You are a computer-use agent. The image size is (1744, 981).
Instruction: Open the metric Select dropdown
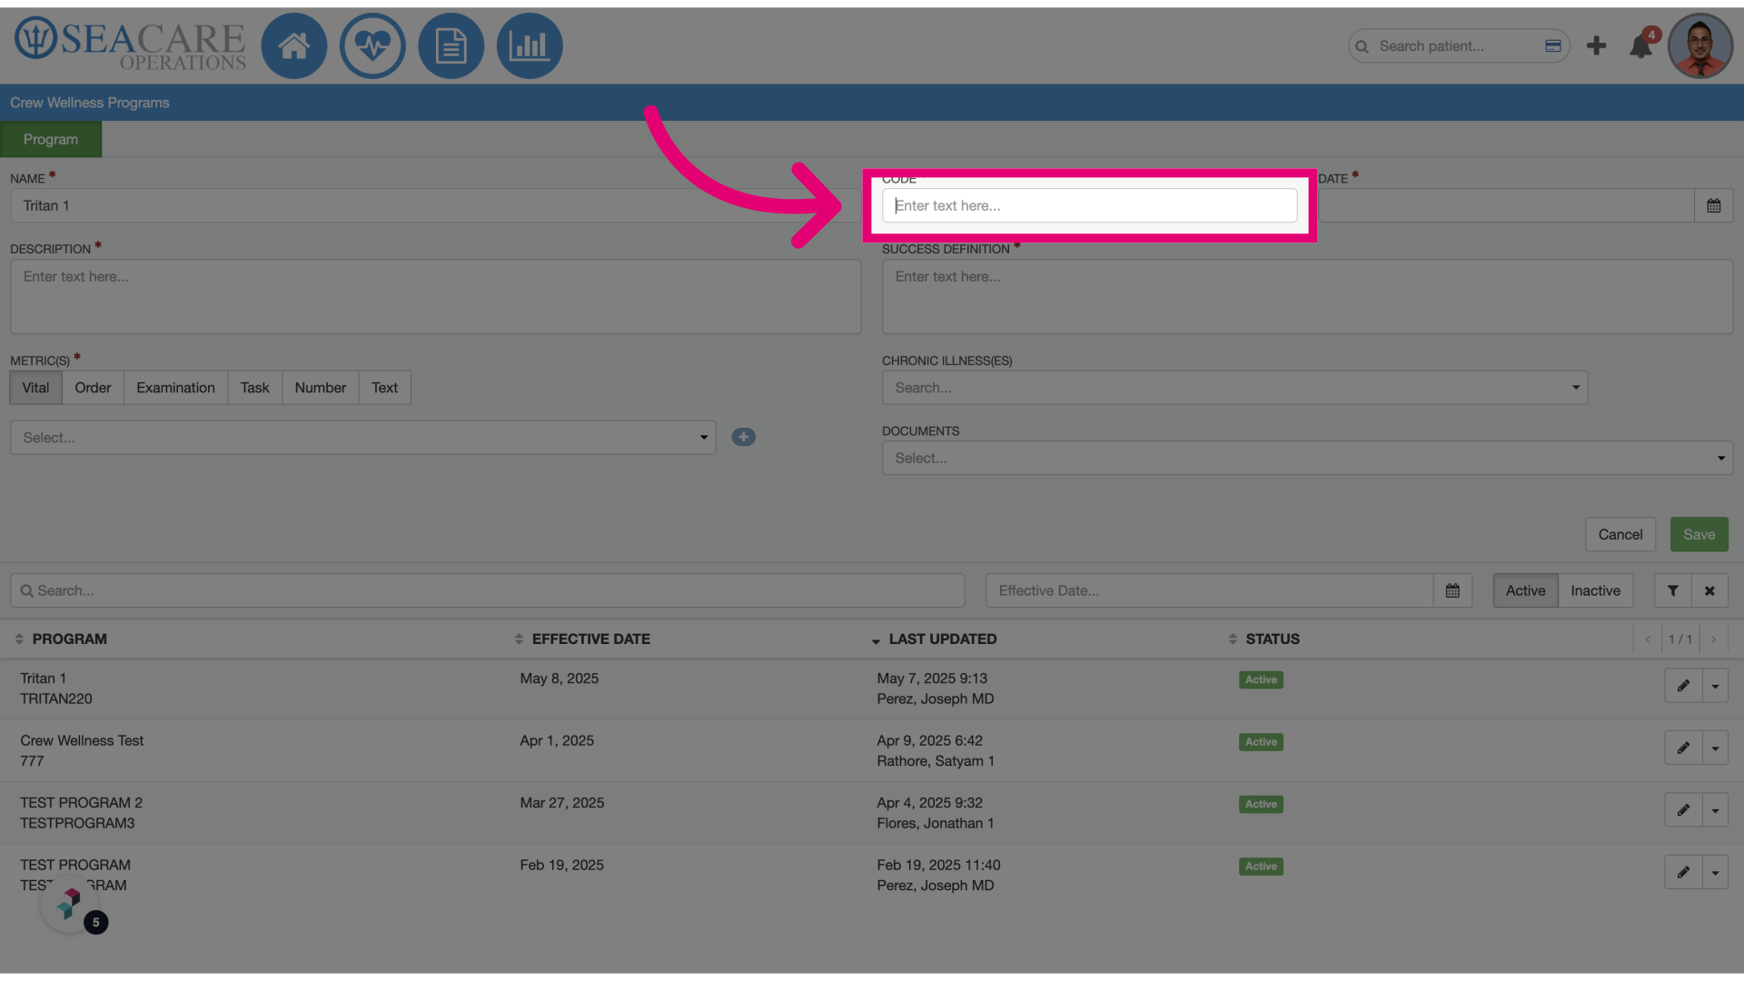click(362, 438)
